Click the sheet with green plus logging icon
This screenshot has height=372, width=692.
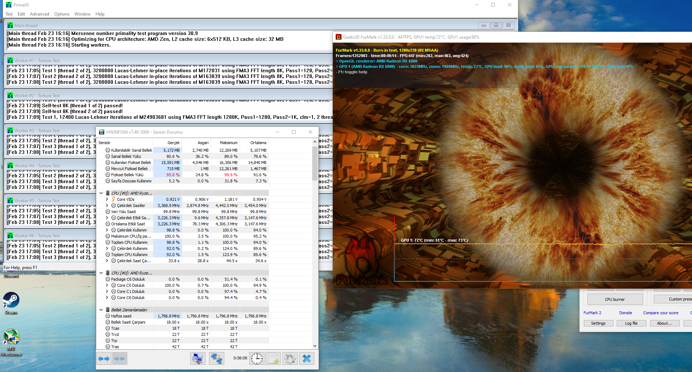273,359
